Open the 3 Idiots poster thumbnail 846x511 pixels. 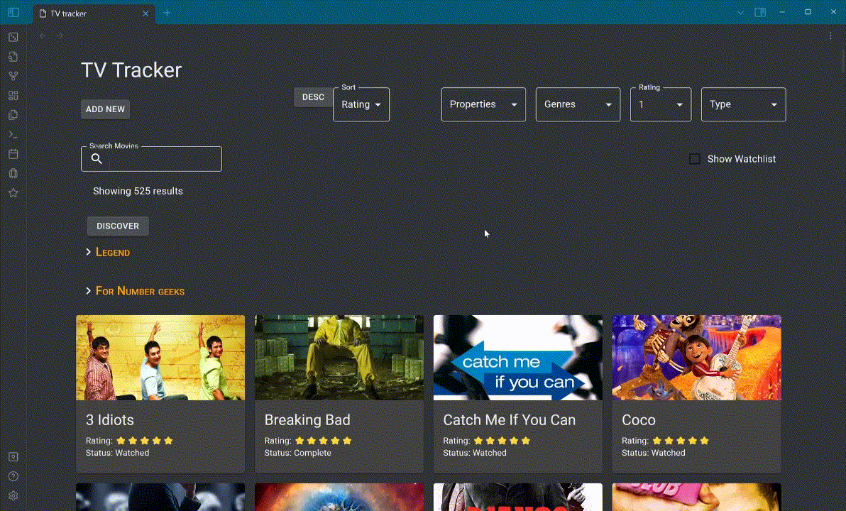click(x=160, y=358)
